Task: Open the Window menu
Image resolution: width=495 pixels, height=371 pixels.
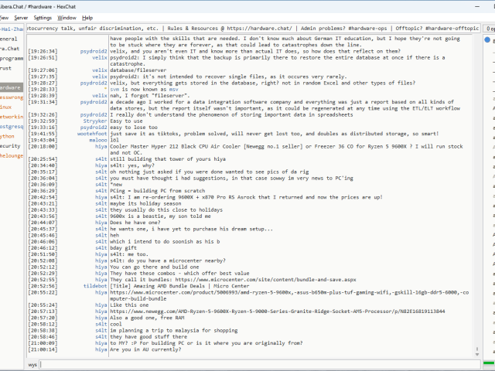Action: click(67, 18)
